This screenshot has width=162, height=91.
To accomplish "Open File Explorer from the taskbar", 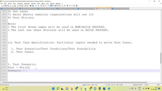I will pyautogui.click(x=72, y=88).
